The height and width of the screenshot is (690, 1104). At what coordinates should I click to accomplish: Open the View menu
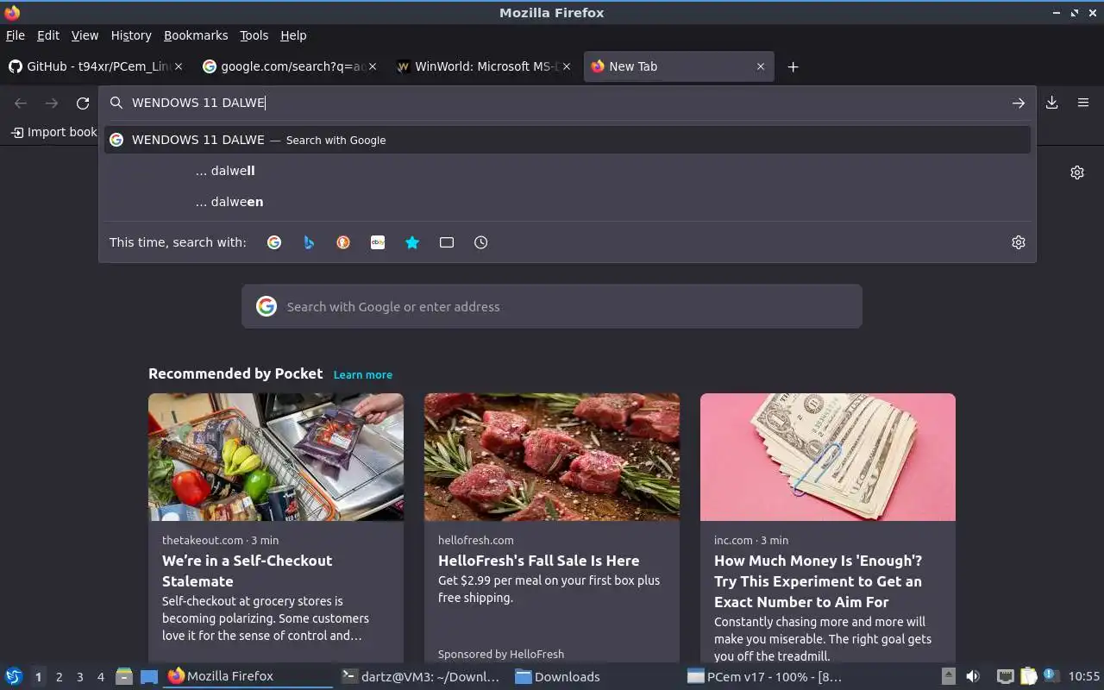[x=85, y=35]
